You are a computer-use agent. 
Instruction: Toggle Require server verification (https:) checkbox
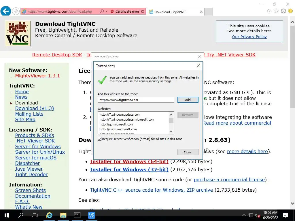99,139
